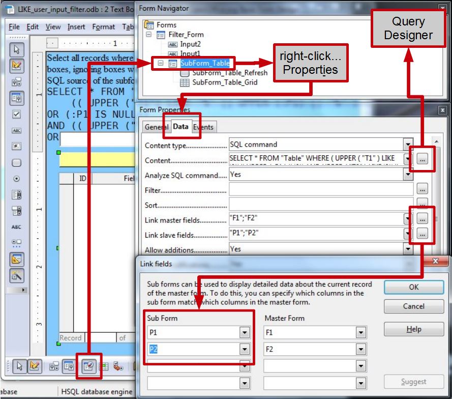The image size is (452, 399).
Task: Click the Filter input field
Action: (x=321, y=190)
